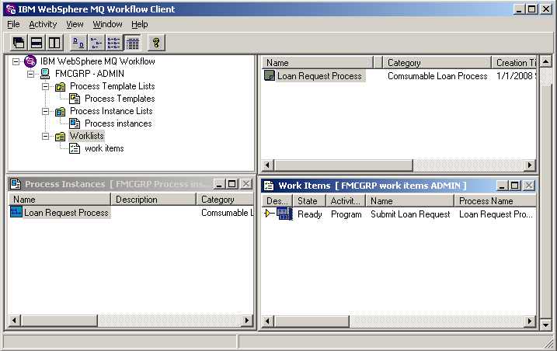This screenshot has height=351, width=557.
Task: Select the Worklists tree label
Action: point(87,136)
